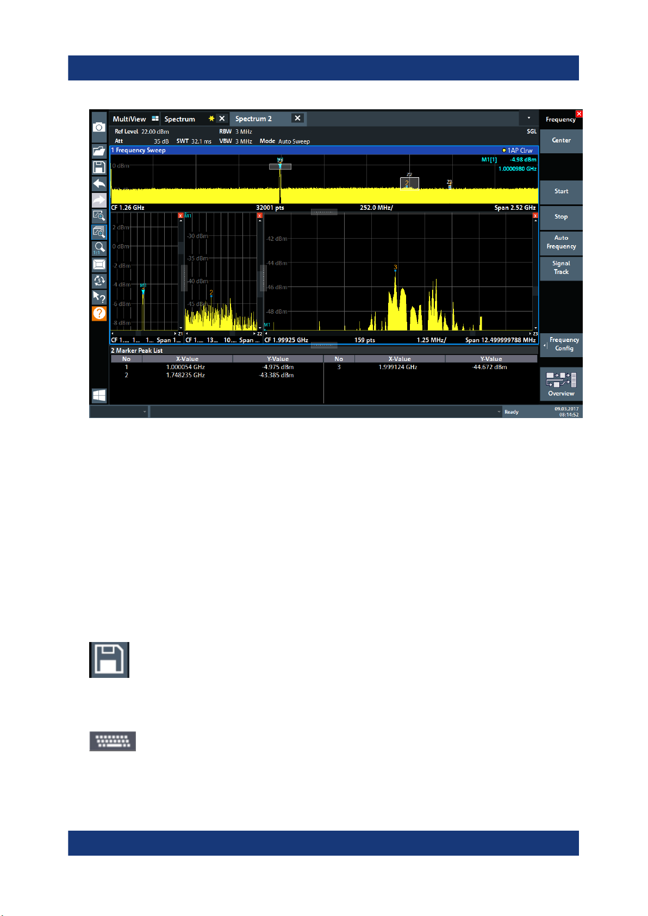Open the Windows start icon
Viewport: 648px width, 916px height.
coord(99,395)
